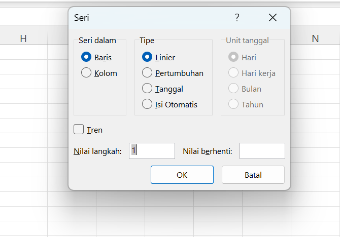Click the Help question mark icon
Viewport: 340px width, 237px height.
pos(237,18)
